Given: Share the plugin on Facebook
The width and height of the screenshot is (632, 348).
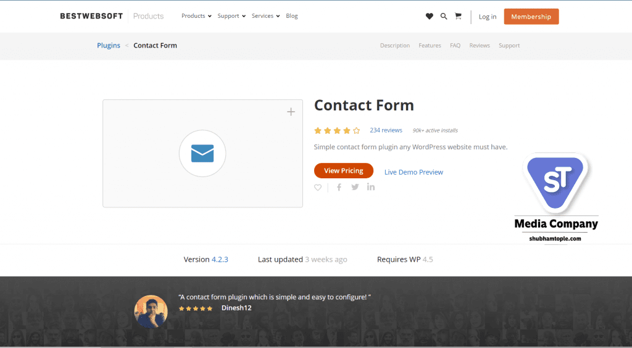Looking at the screenshot, I should 339,187.
